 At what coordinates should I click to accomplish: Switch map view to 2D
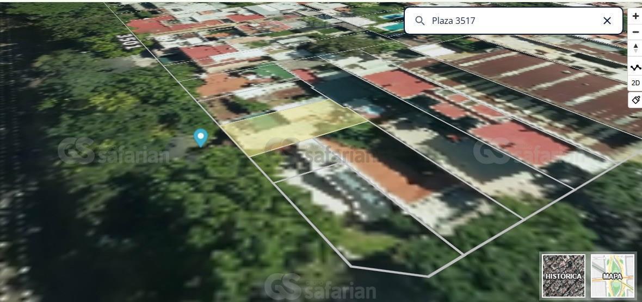635,83
